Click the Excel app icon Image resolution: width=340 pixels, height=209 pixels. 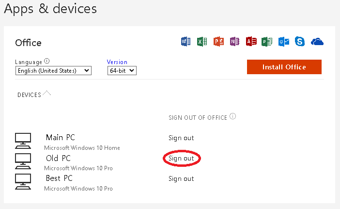click(x=202, y=42)
